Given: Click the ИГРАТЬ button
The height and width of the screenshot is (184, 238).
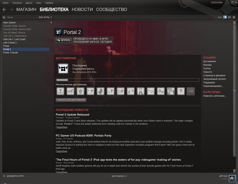Looking at the screenshot, I should point(63,41).
